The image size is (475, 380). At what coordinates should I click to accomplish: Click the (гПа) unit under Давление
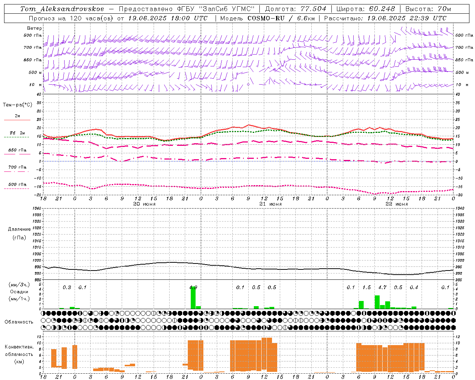19,237
